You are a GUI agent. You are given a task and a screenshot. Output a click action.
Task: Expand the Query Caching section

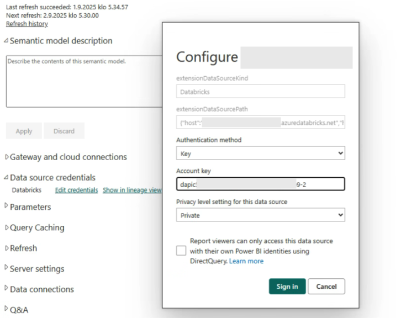pos(37,227)
